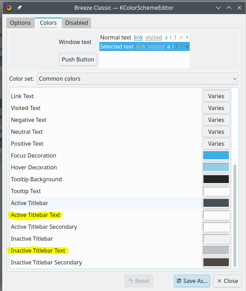Click the 'Selected text' preview label

pyautogui.click(x=117, y=46)
